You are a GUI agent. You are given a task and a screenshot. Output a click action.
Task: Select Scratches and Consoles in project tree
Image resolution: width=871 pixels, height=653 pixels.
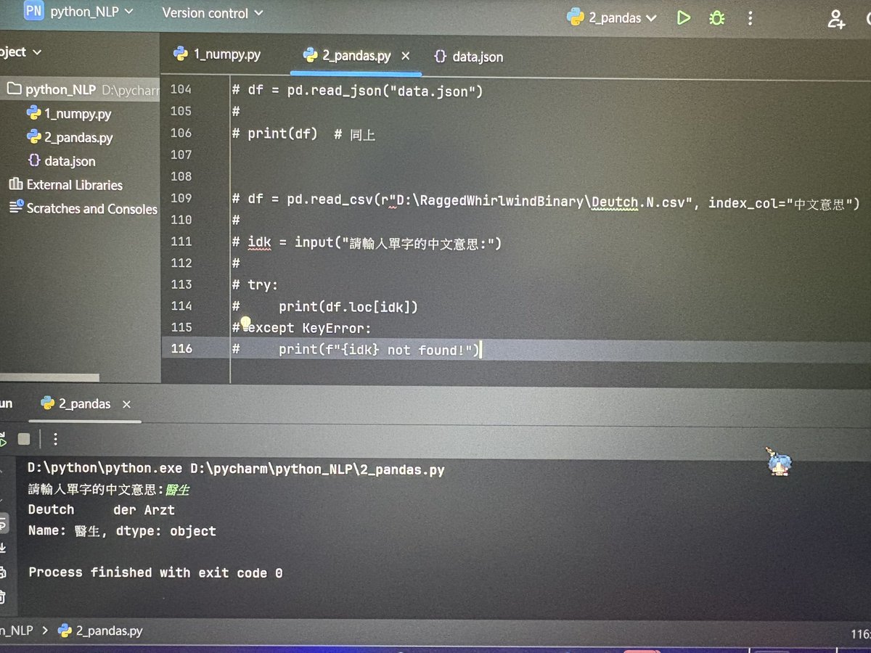91,209
